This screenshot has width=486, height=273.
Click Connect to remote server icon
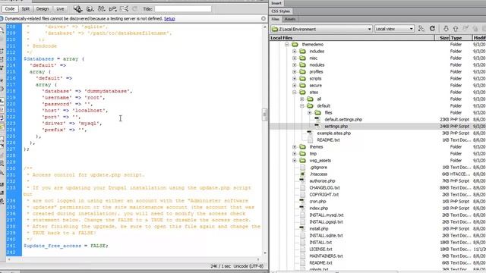(x=421, y=29)
